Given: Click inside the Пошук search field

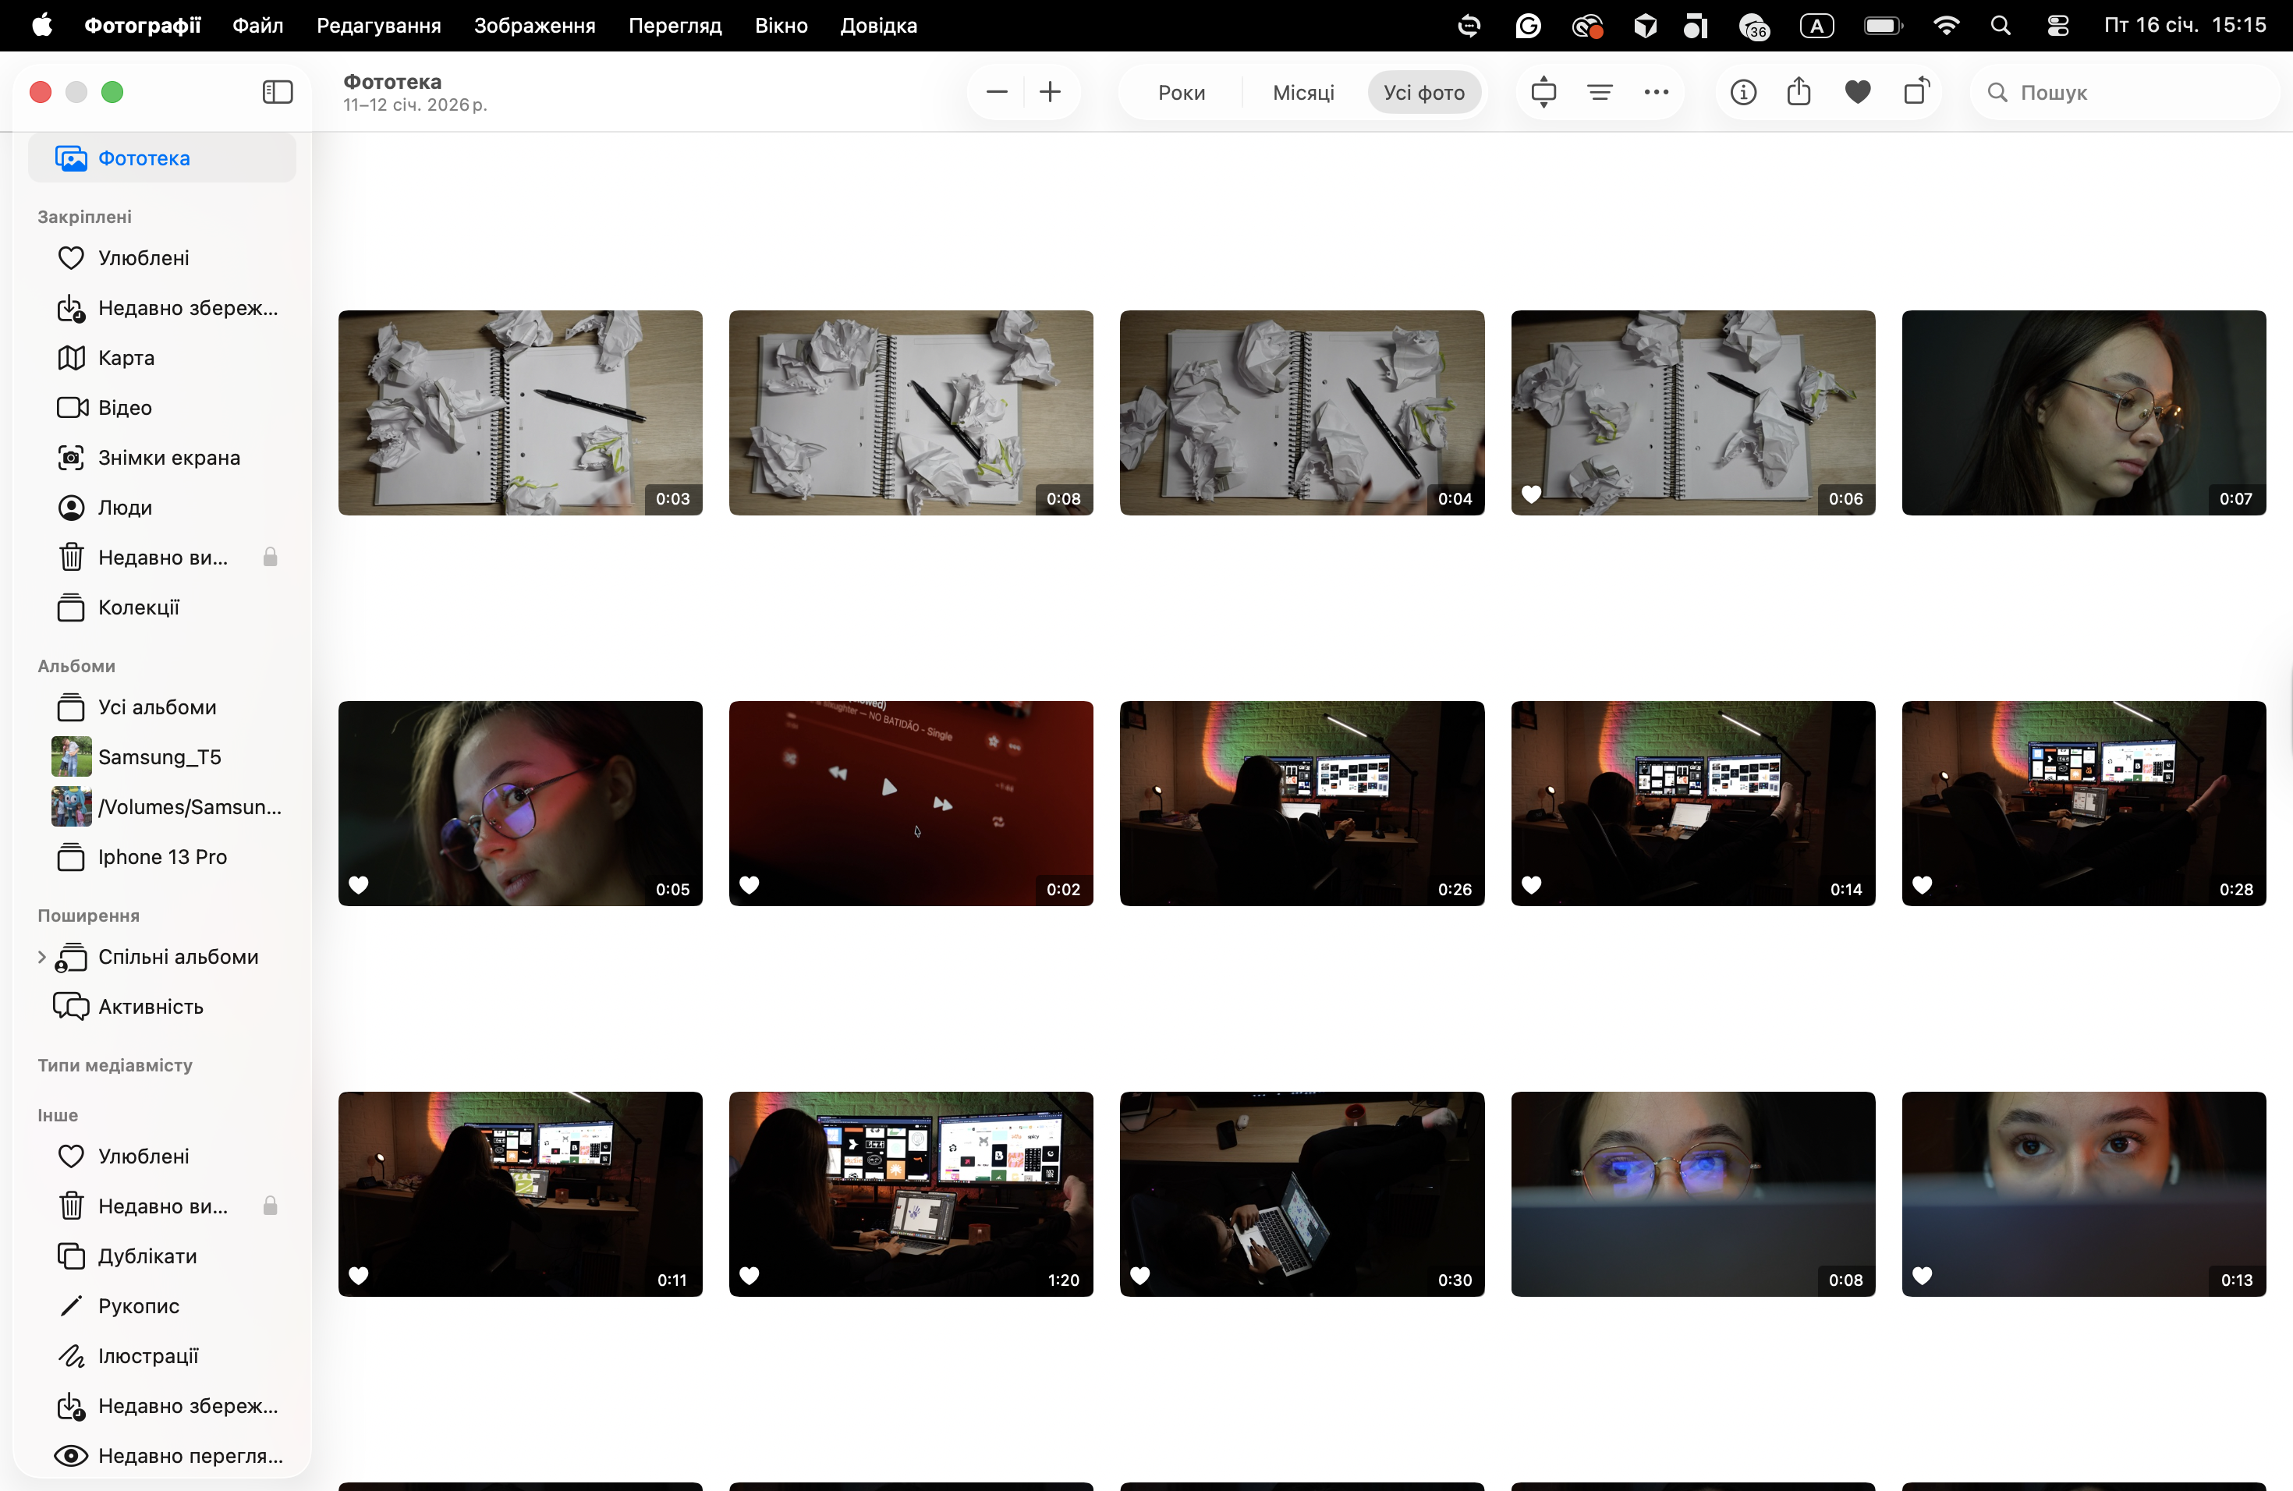Looking at the screenshot, I should tap(2120, 91).
